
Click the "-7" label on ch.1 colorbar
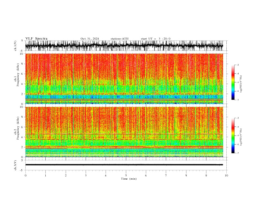(238, 100)
